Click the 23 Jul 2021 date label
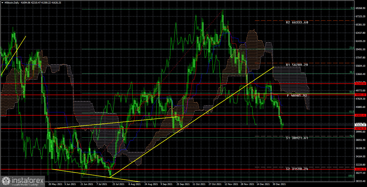 tap(119, 184)
